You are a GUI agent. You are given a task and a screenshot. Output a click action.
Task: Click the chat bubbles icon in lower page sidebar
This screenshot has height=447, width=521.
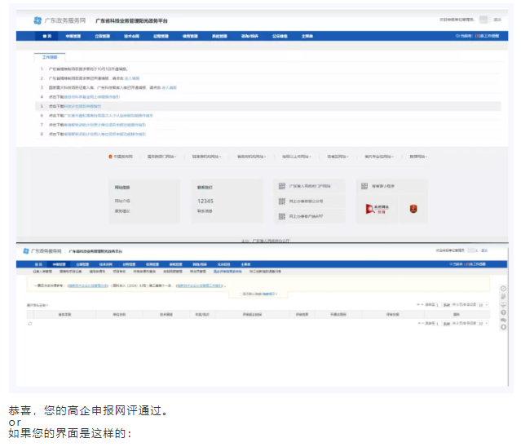(503, 320)
